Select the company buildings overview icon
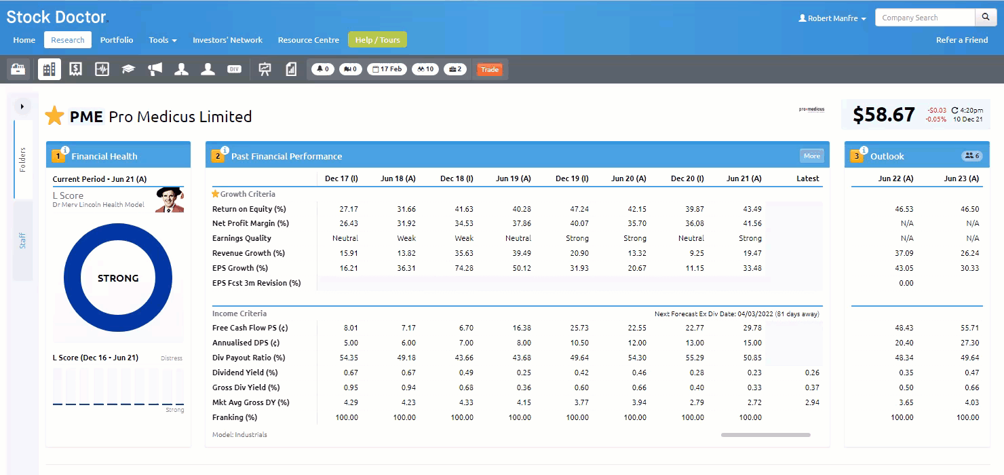This screenshot has height=475, width=1004. pyautogui.click(x=49, y=69)
